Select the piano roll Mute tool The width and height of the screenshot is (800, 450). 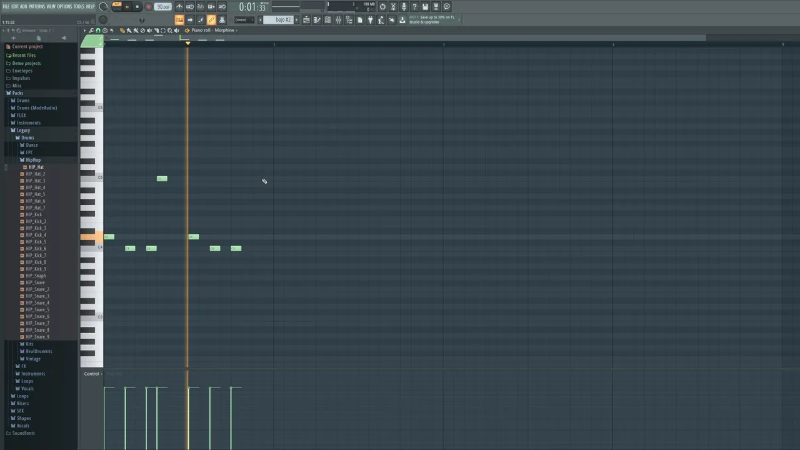tap(149, 31)
